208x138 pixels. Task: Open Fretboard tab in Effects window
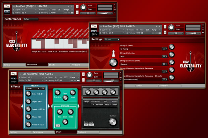88,132
